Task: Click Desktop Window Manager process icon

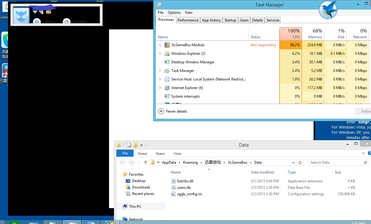Action: (x=167, y=62)
